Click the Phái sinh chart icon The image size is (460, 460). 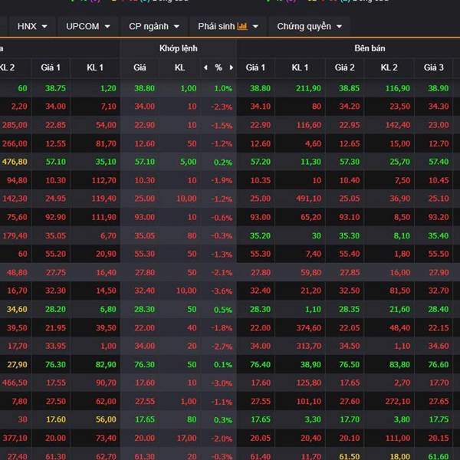pos(242,26)
